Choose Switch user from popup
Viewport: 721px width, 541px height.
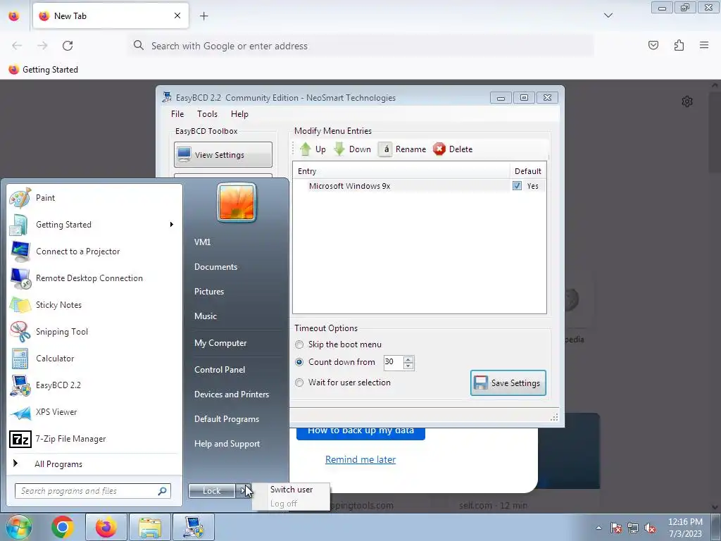point(291,490)
